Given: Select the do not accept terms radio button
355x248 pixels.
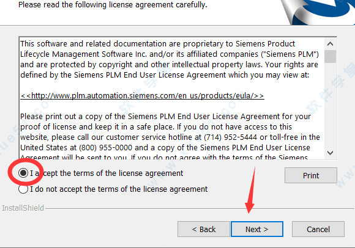Looking at the screenshot, I should [x=23, y=189].
